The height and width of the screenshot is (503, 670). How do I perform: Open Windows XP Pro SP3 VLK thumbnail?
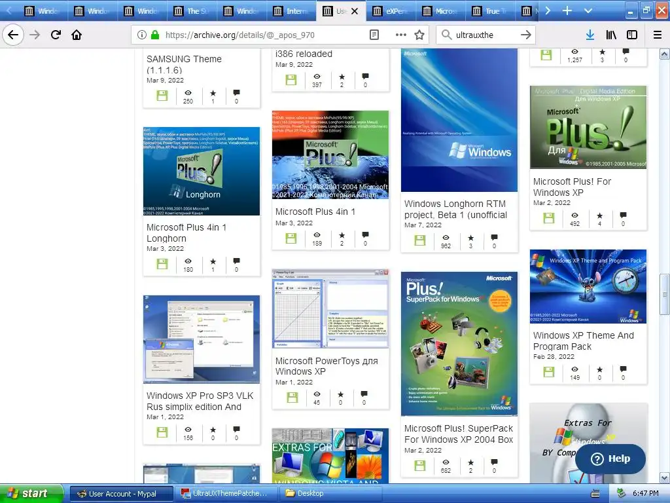[x=202, y=339]
